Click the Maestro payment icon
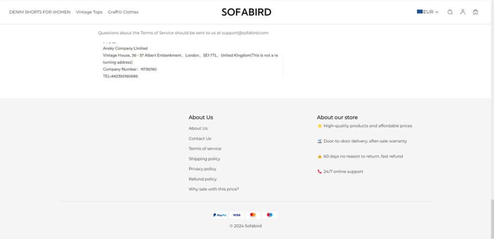This screenshot has height=239, width=494. pyautogui.click(x=270, y=215)
